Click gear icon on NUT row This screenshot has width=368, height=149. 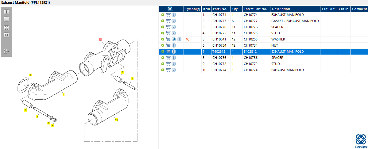pos(163,45)
